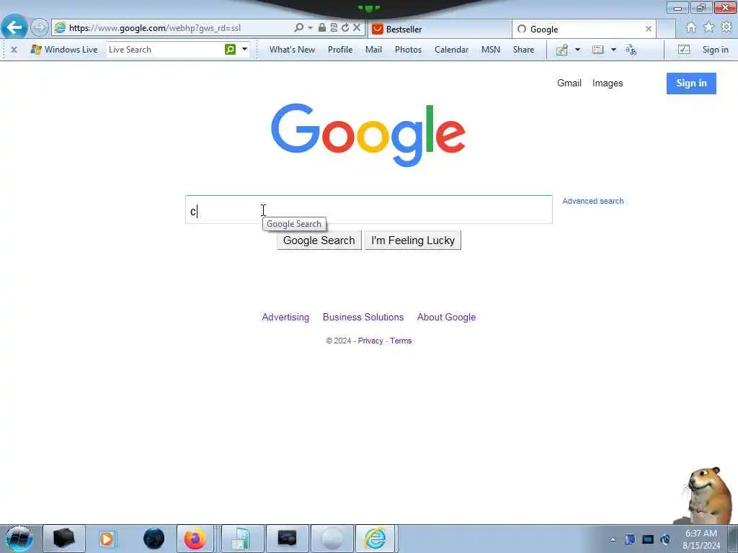Open the Privacy link in footer

(x=370, y=341)
